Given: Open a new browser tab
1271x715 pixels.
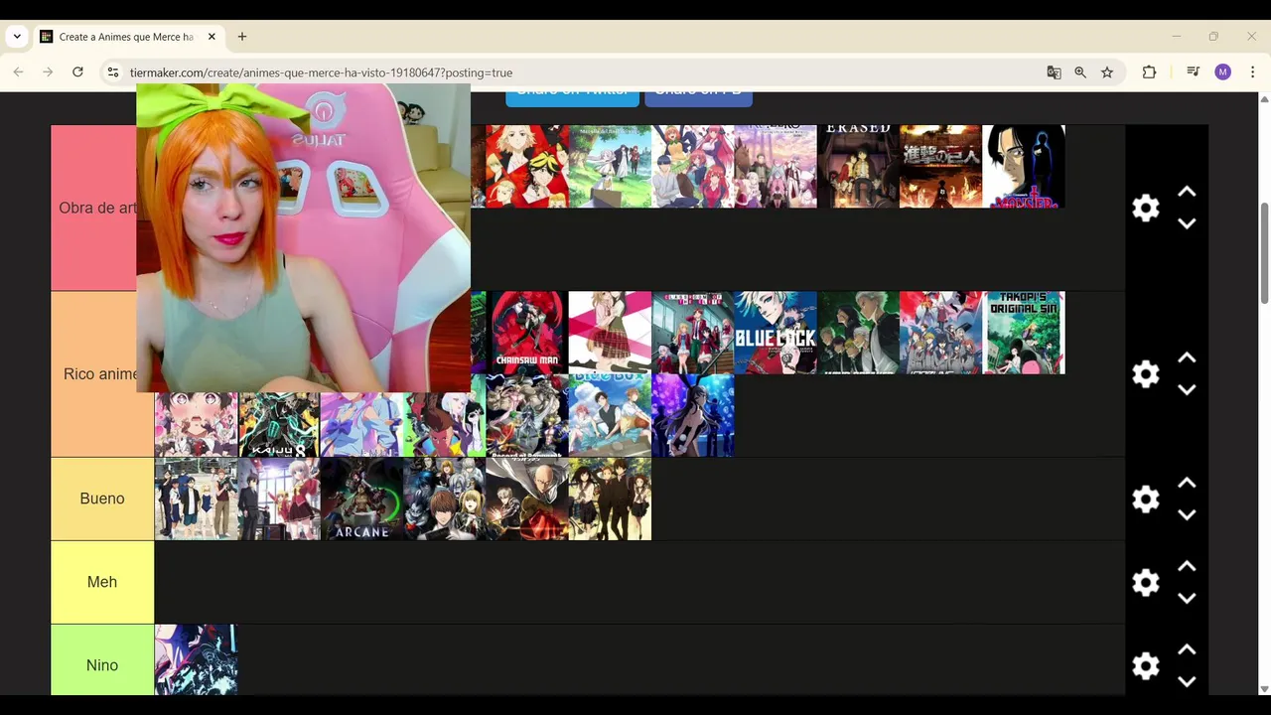Looking at the screenshot, I should pyautogui.click(x=242, y=37).
